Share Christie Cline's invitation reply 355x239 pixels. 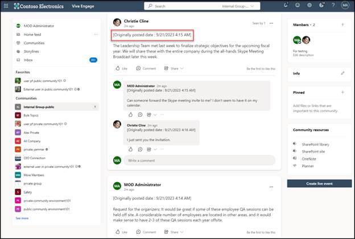coord(149,149)
